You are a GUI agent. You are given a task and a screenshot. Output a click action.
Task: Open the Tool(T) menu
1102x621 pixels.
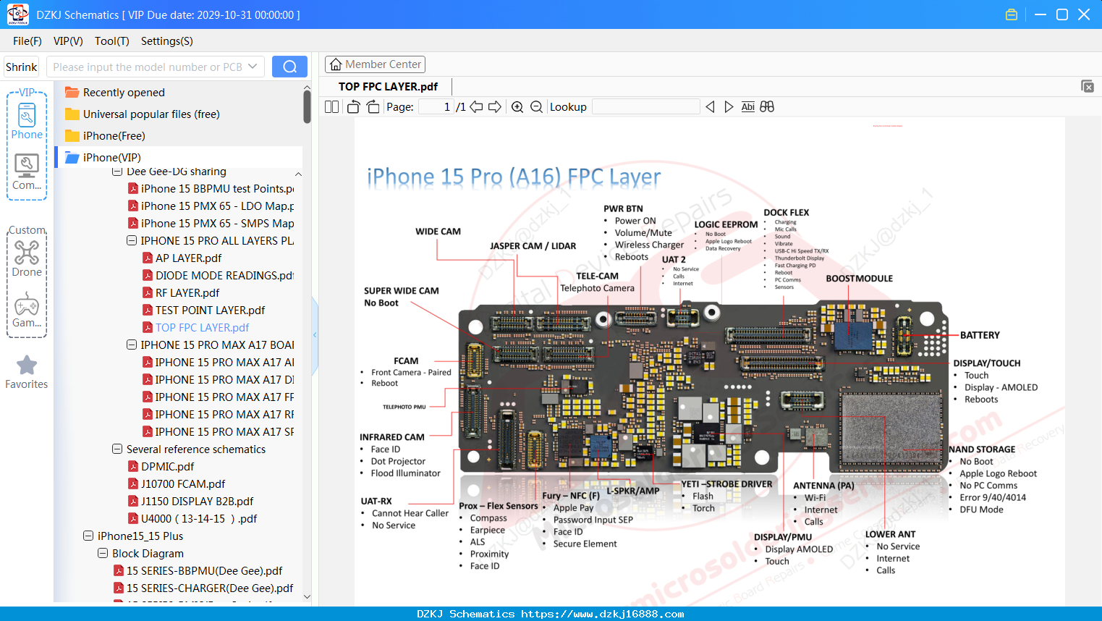(x=112, y=41)
